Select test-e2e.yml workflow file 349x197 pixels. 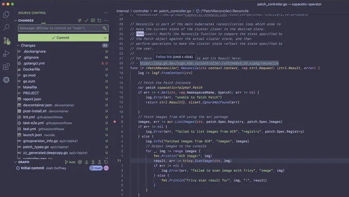tap(63, 123)
